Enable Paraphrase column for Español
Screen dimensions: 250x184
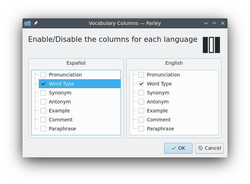point(43,129)
